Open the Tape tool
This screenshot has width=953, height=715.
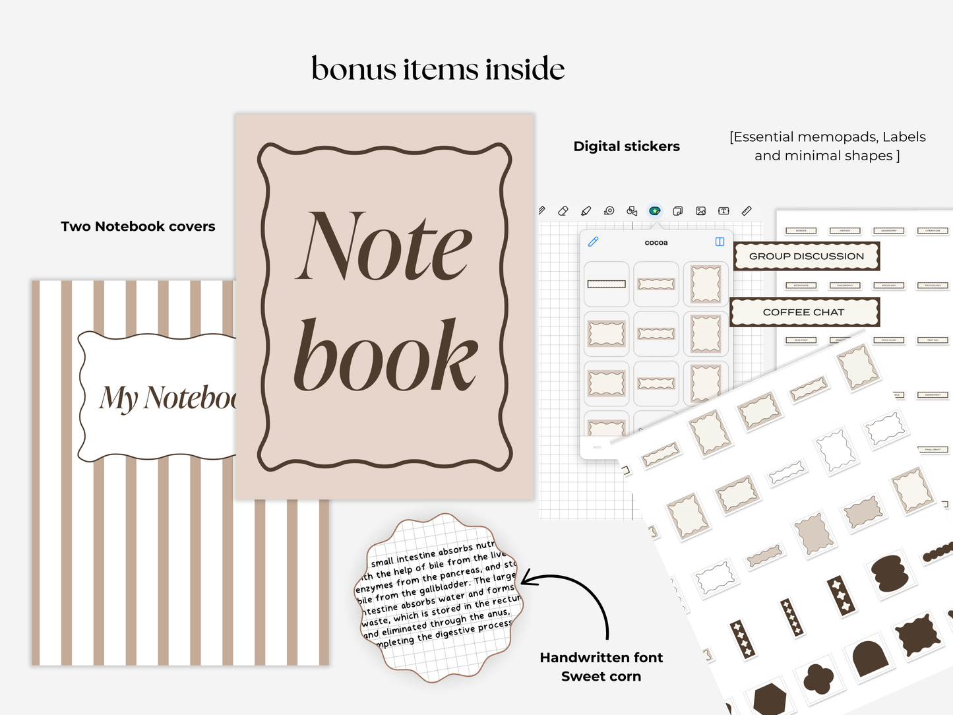pos(608,211)
